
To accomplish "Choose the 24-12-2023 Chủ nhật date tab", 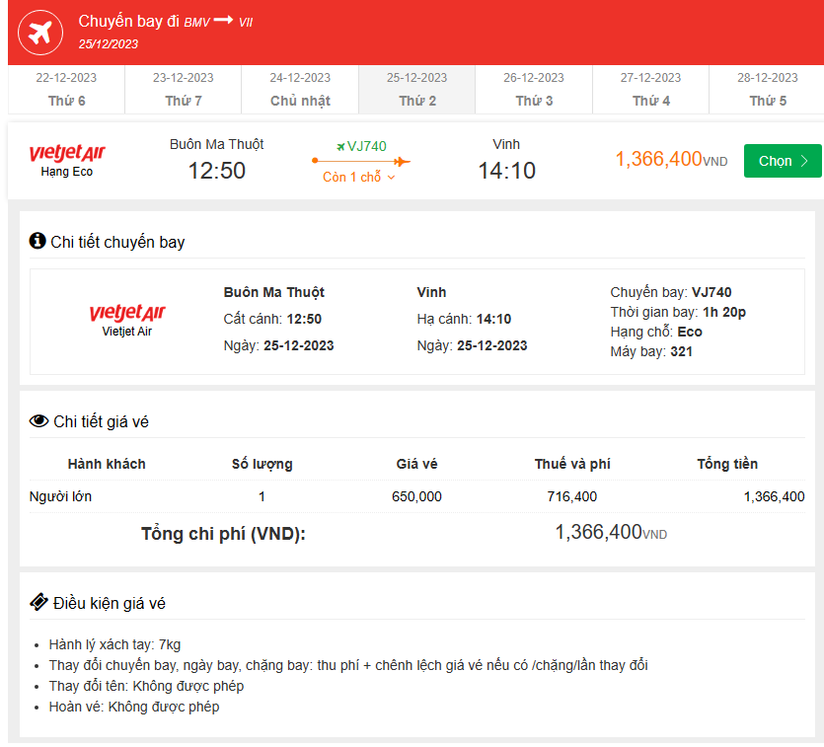I will (x=300, y=90).
